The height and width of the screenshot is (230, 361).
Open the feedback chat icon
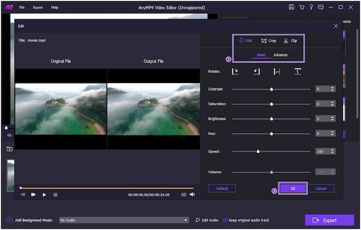click(321, 7)
